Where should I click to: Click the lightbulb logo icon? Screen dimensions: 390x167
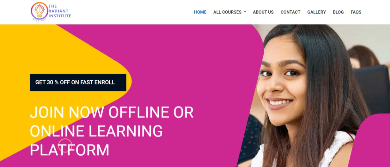pyautogui.click(x=39, y=12)
